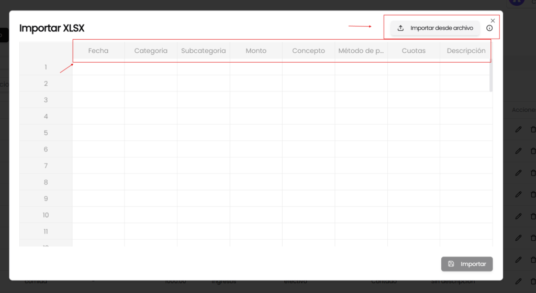Image resolution: width=536 pixels, height=293 pixels.
Task: Select the Fecha column header
Action: click(98, 51)
